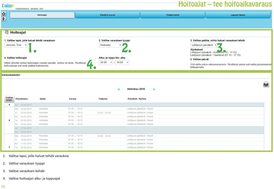274x189 pixels.
Task: Select week number 6 in calendar
Action: click(9, 120)
